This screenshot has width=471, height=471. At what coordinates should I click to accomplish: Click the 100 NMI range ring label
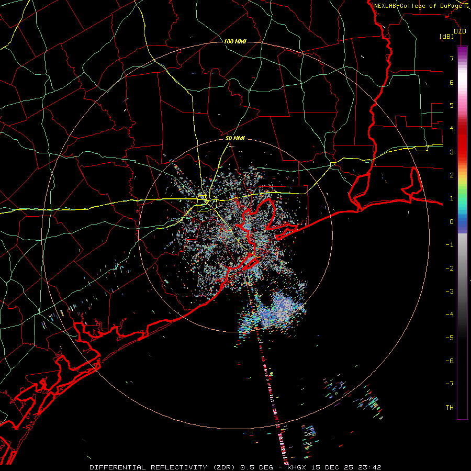click(x=235, y=41)
